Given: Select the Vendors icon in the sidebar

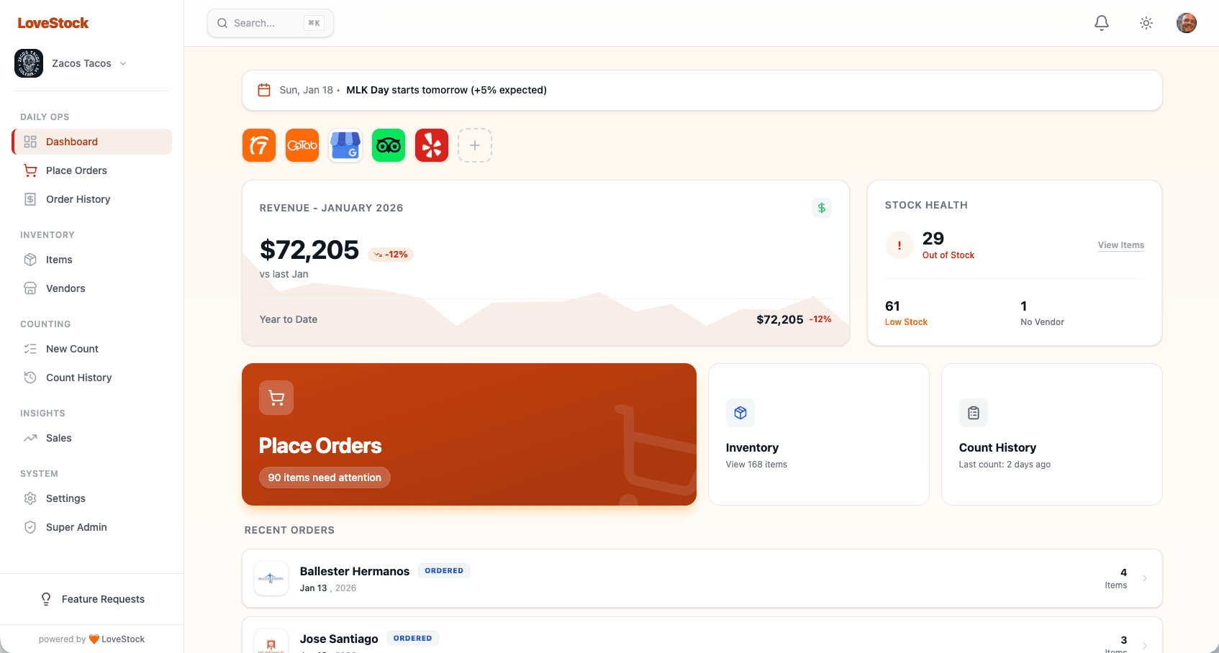Looking at the screenshot, I should [x=30, y=288].
